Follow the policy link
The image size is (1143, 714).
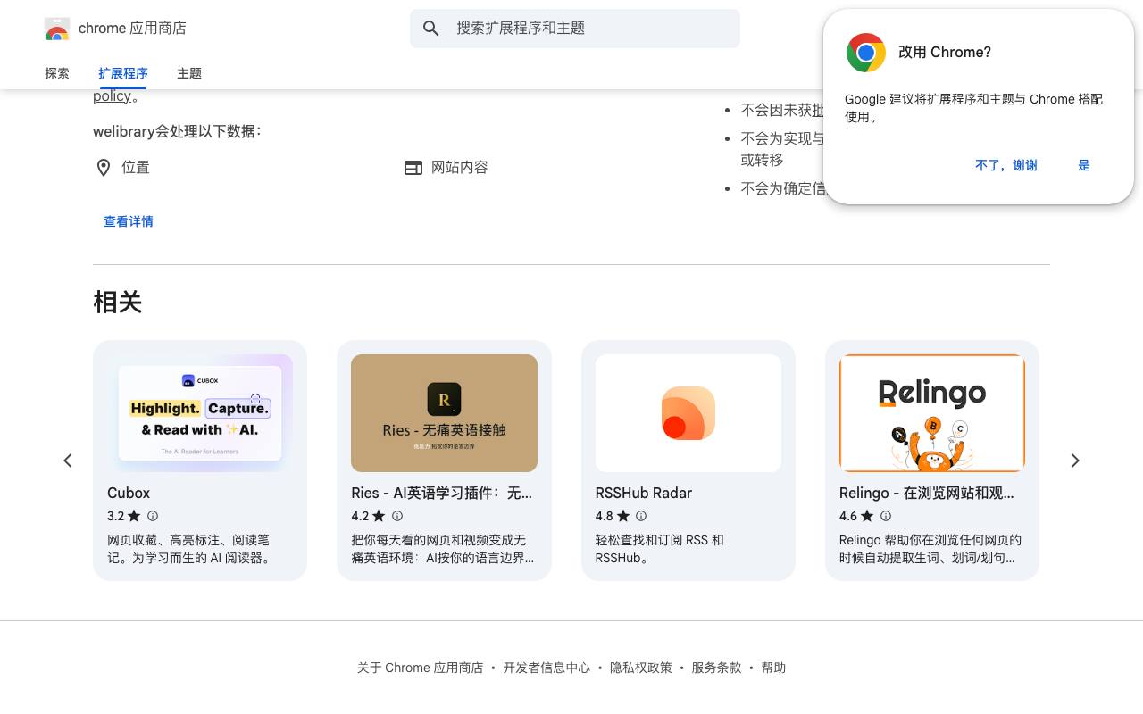[112, 95]
